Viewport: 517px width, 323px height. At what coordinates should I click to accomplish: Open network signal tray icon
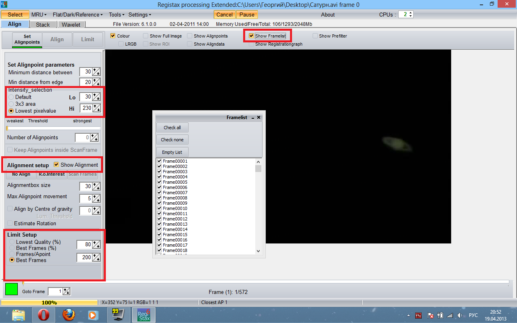pyautogui.click(x=450, y=315)
